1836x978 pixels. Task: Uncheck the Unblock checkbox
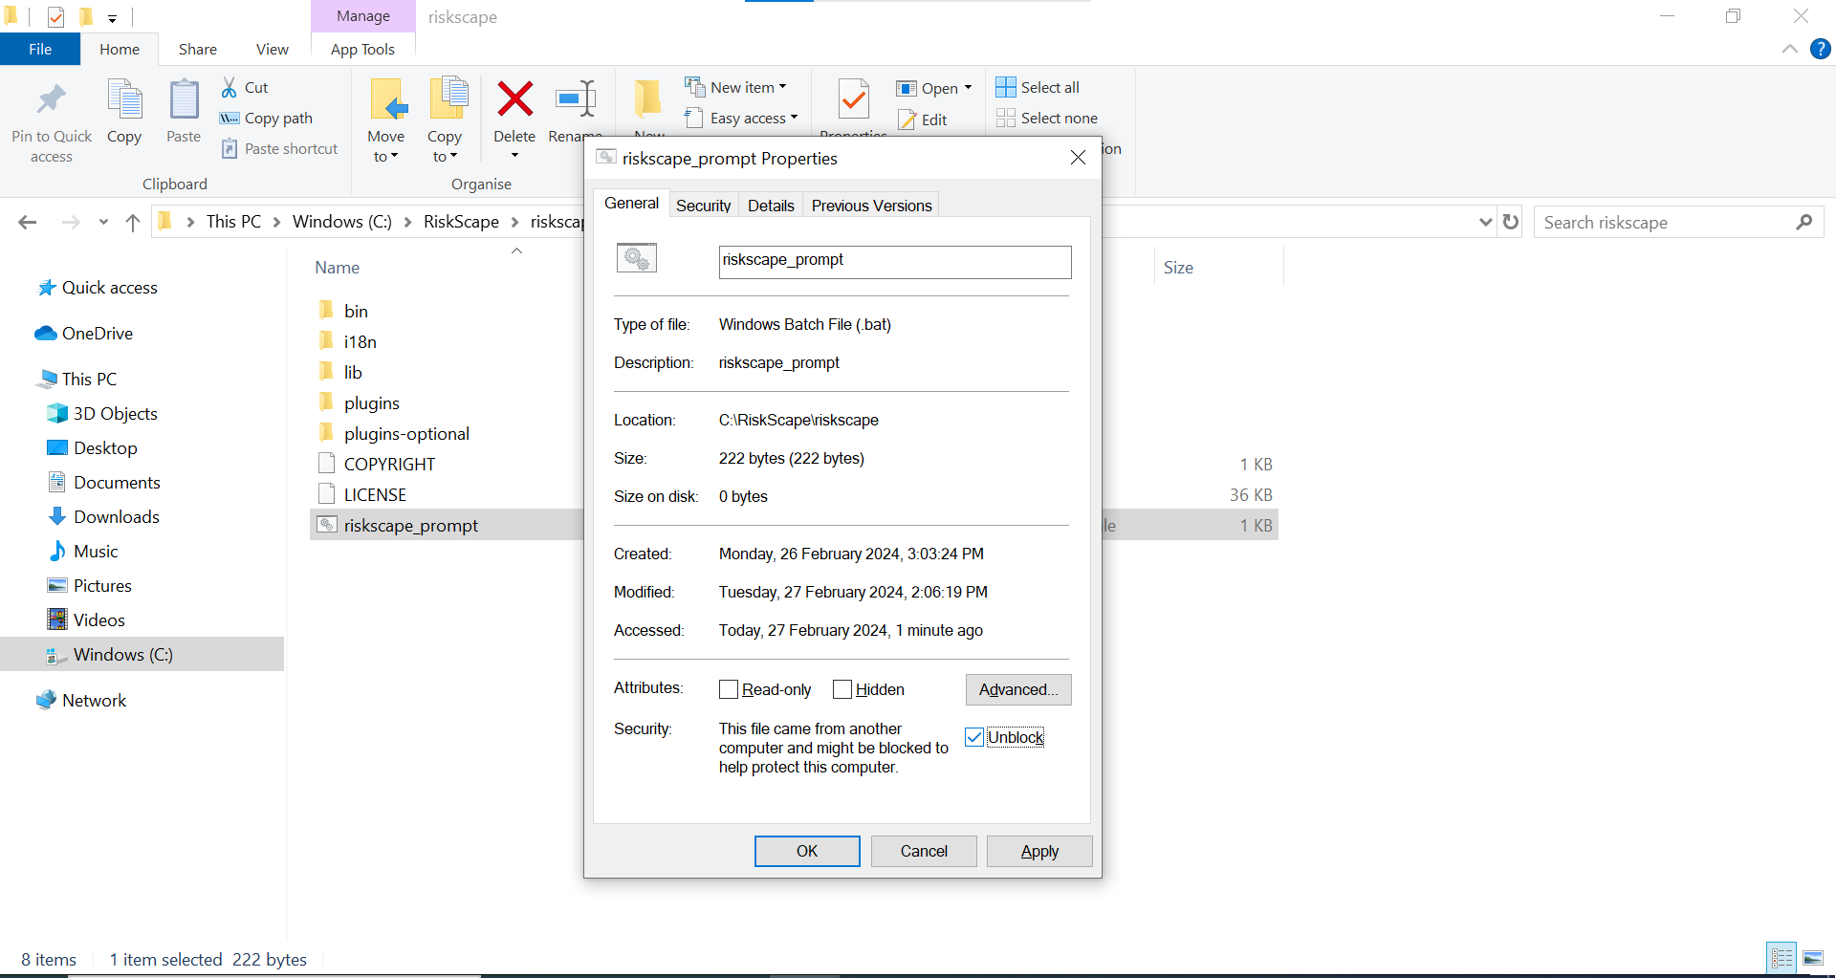click(974, 737)
